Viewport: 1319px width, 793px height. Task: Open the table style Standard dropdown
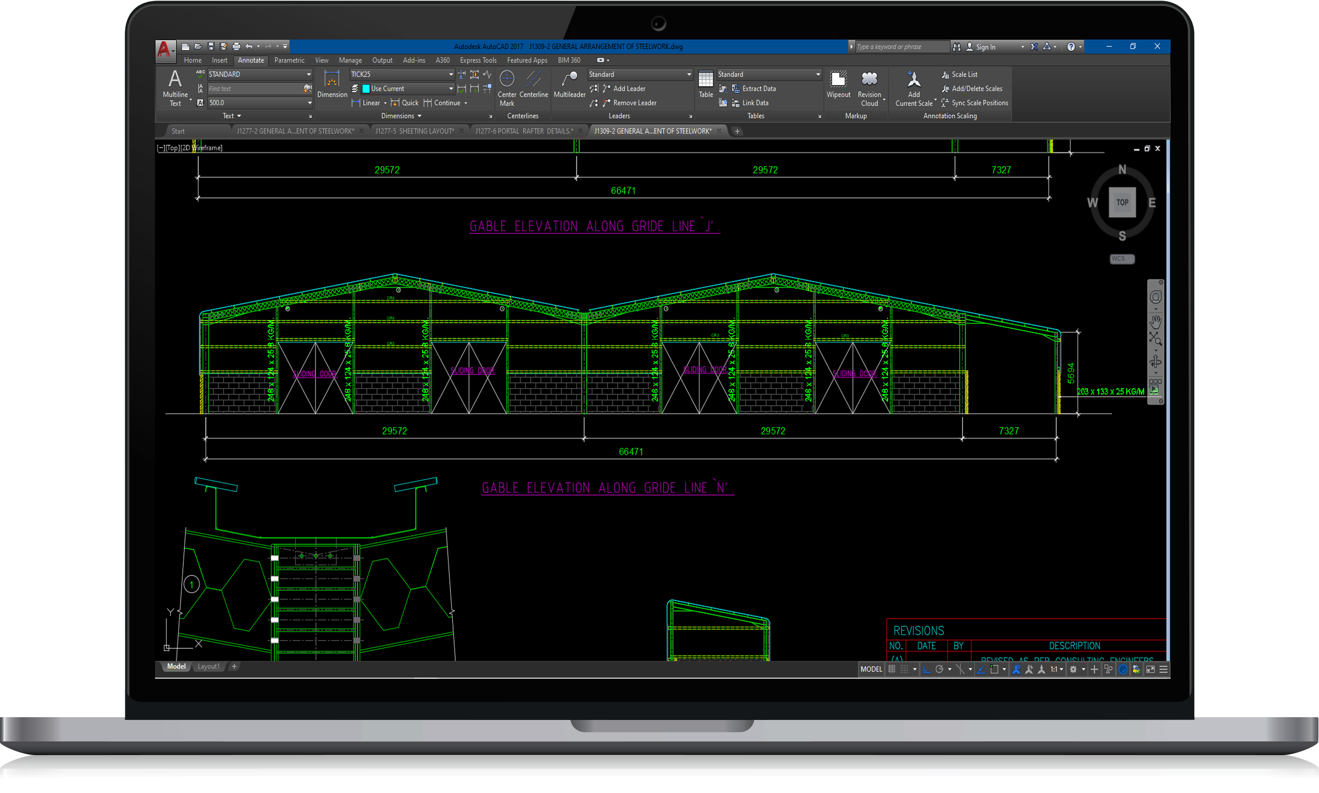pos(769,74)
